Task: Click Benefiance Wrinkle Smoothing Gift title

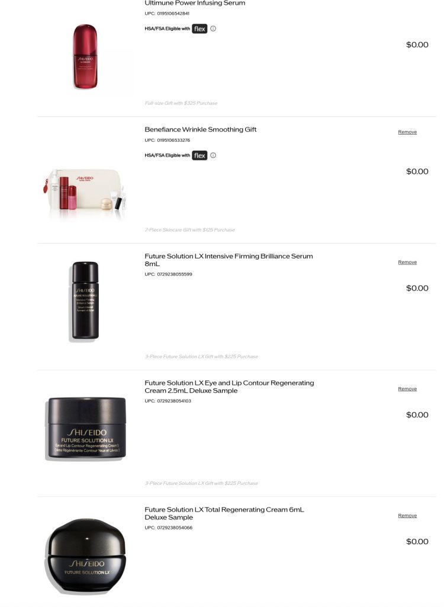Action: pyautogui.click(x=200, y=129)
